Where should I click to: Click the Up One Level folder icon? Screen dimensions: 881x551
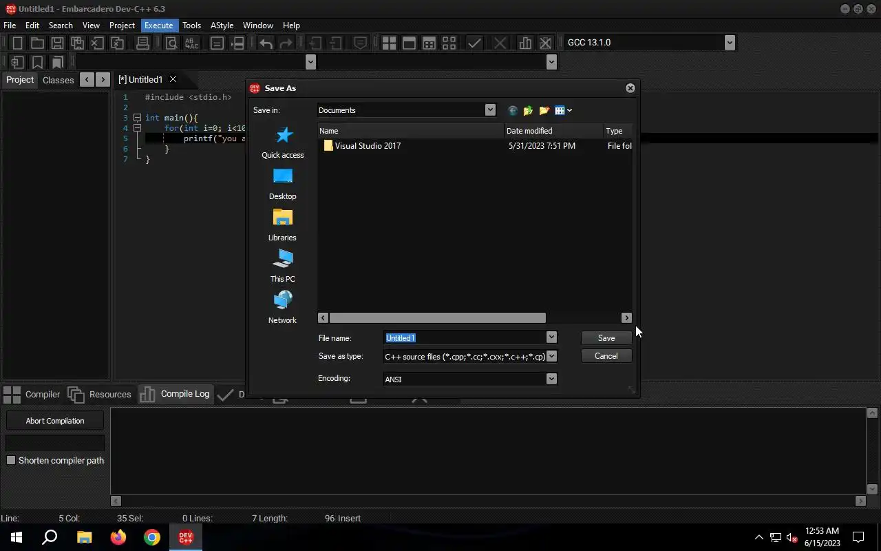(528, 110)
